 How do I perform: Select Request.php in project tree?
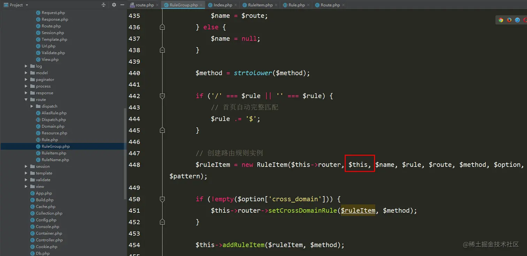coord(51,13)
